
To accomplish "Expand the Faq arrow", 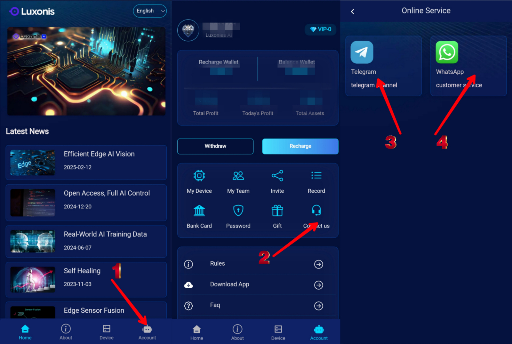I will (318, 306).
